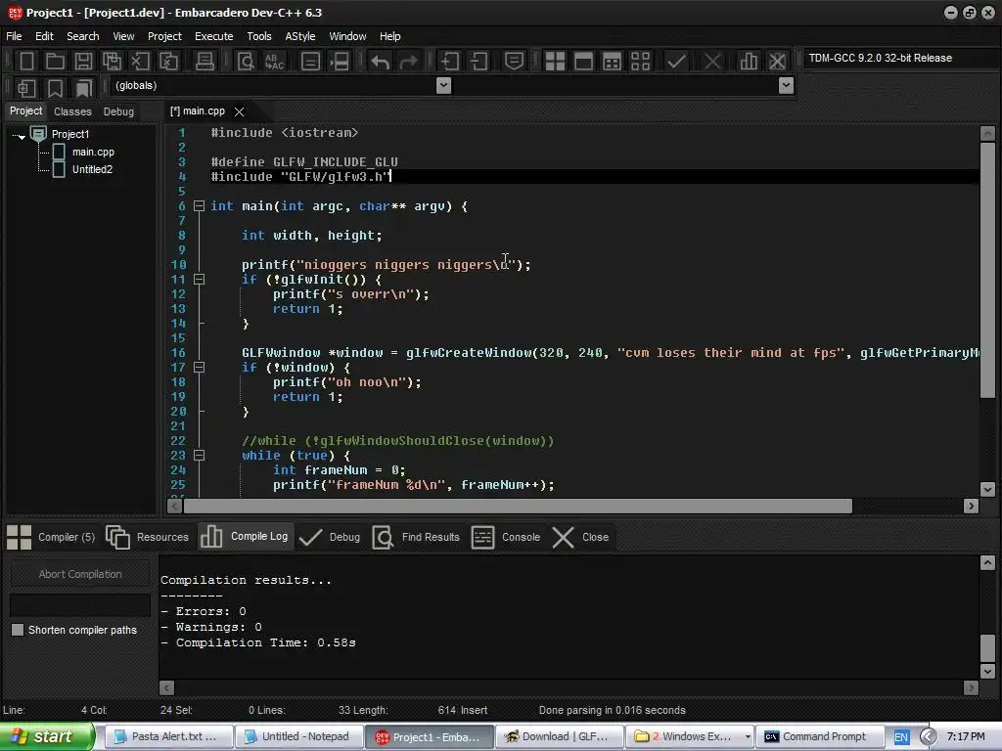The width and height of the screenshot is (1002, 751).
Task: Click the Stop Execution X toolbar icon
Action: 712,62
